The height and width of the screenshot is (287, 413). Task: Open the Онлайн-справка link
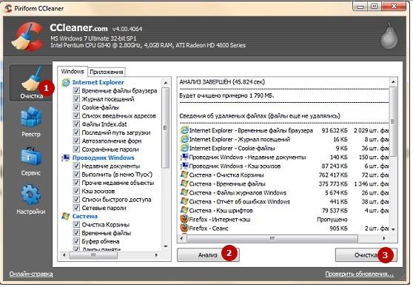[x=31, y=274]
